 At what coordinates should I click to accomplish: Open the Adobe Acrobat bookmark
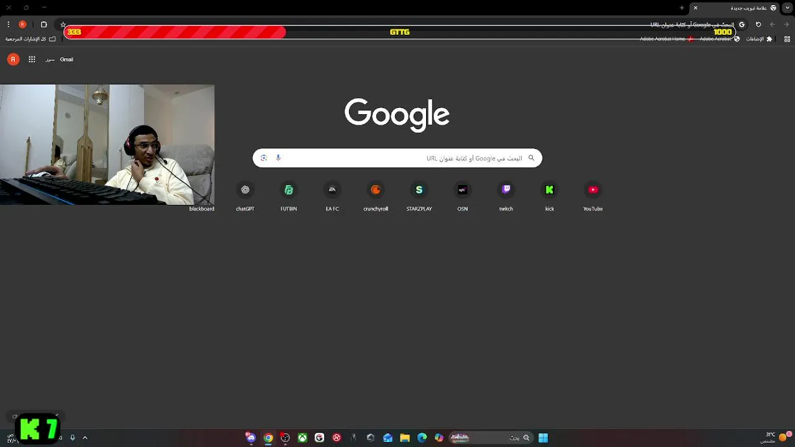click(719, 38)
